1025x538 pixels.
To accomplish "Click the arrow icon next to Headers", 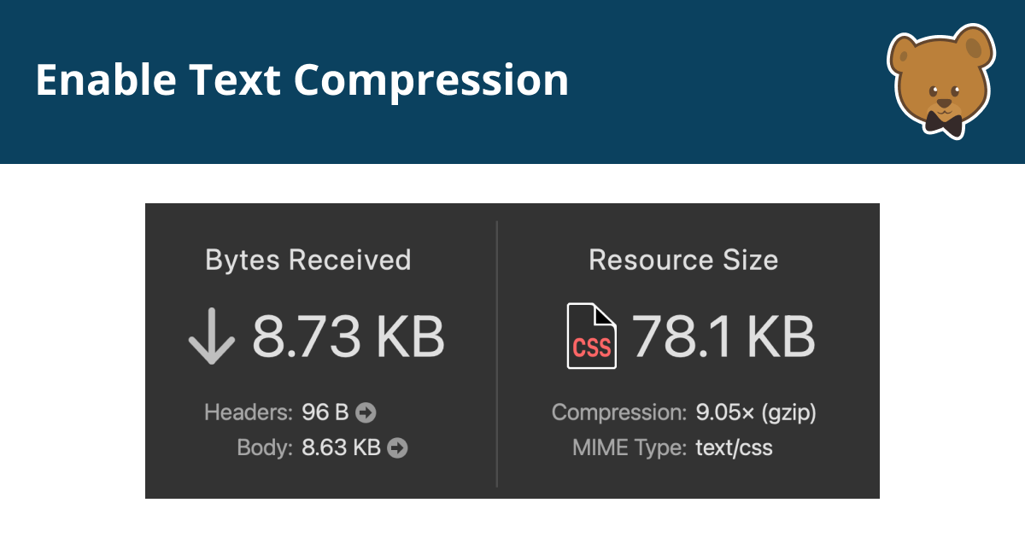I will [x=366, y=413].
